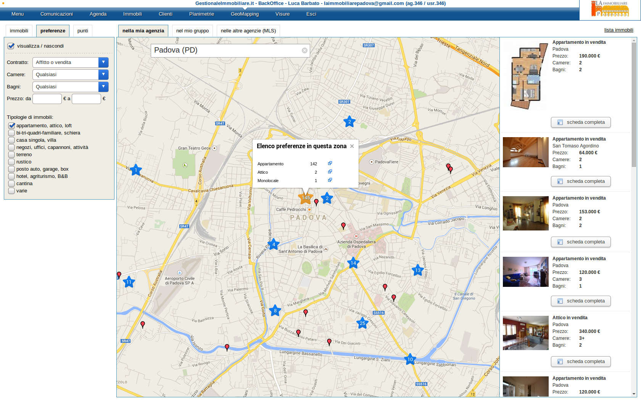Open the GeoMapping menu
The width and height of the screenshot is (641, 400).
[245, 14]
